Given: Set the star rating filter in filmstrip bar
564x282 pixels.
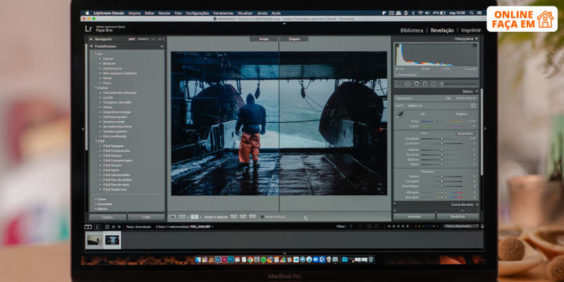Looking at the screenshot, I should (398, 226).
